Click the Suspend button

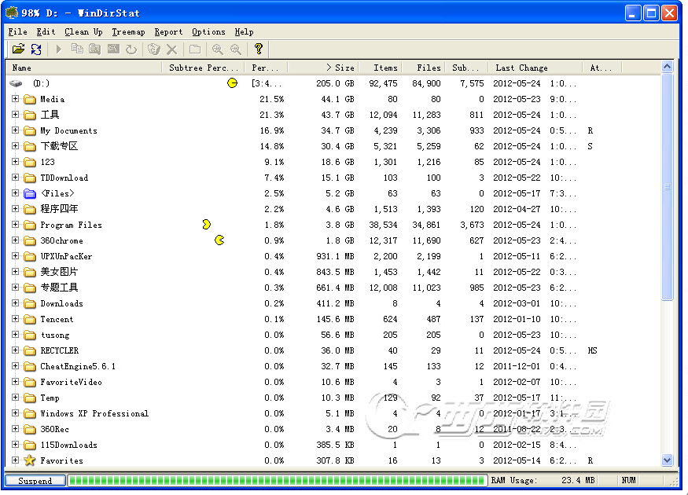coord(35,481)
